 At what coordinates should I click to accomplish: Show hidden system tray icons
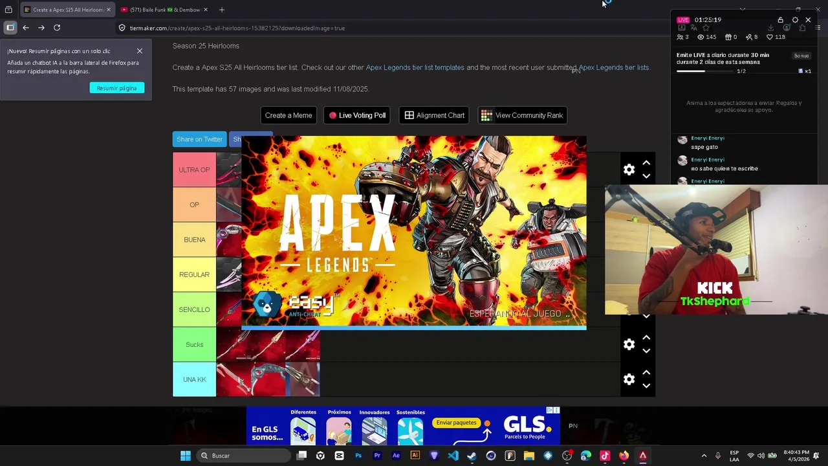(704, 456)
